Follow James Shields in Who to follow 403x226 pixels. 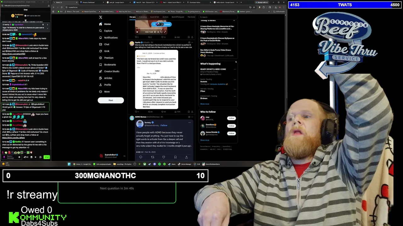(231, 133)
